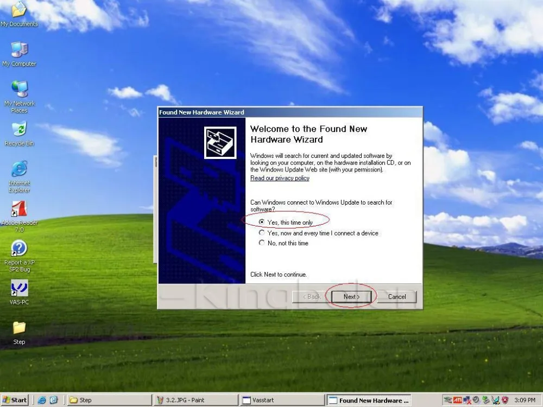The height and width of the screenshot is (407, 543).
Task: Click Show Desktop icon in Quick Launch
Action: coord(54,400)
